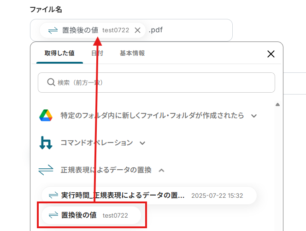Select 置換後の値 test0722 from list
This screenshot has height=231, width=306.
coord(91,215)
